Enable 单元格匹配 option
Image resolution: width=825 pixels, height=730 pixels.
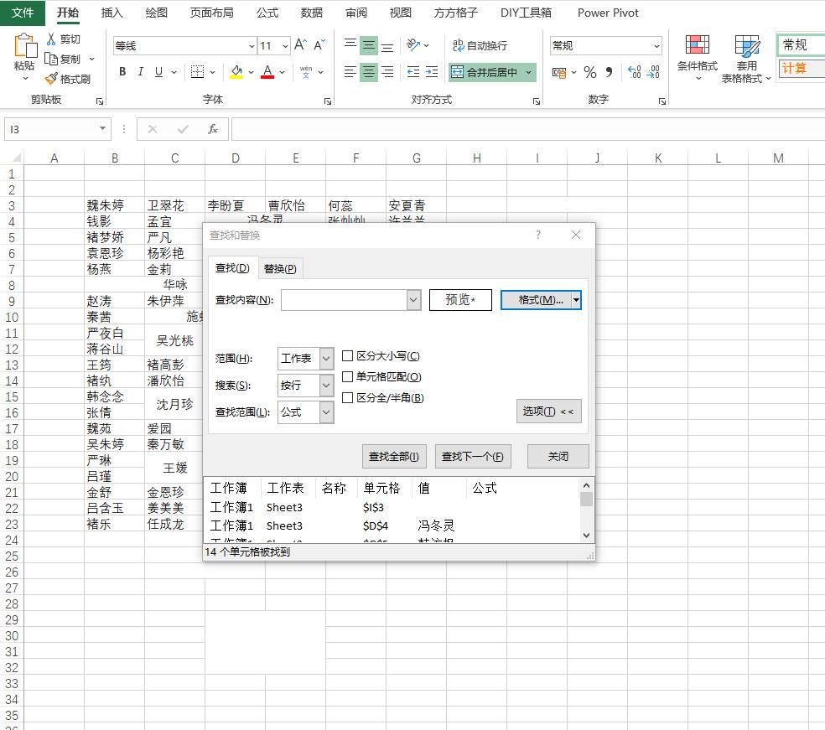tap(347, 377)
